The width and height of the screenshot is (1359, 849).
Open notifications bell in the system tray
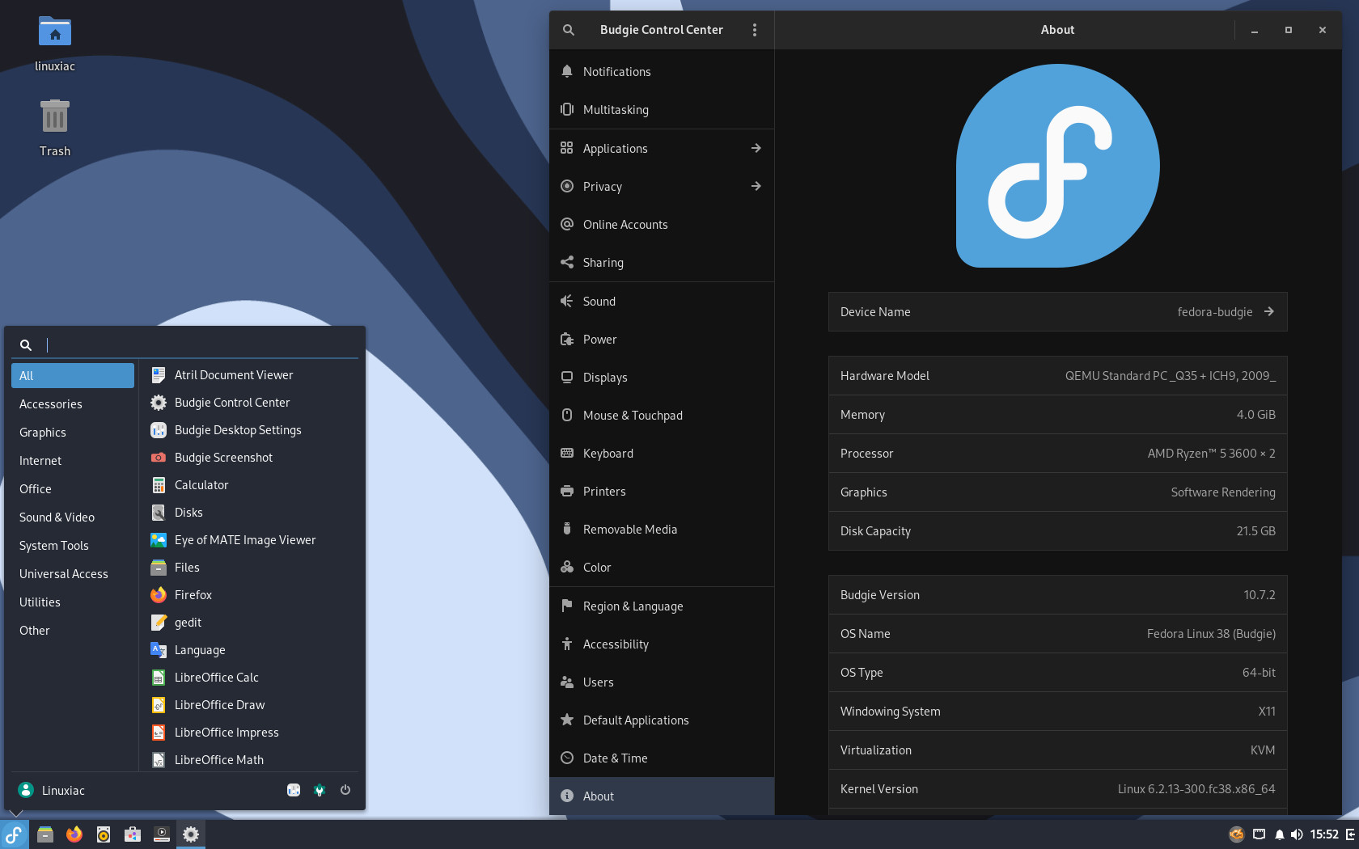coord(1279,834)
